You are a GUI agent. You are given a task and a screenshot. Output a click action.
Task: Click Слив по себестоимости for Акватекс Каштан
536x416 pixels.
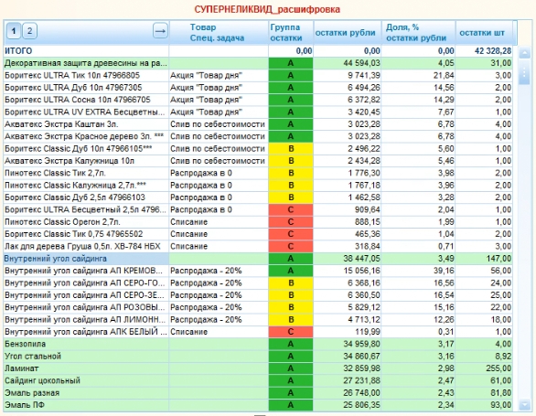[218, 124]
